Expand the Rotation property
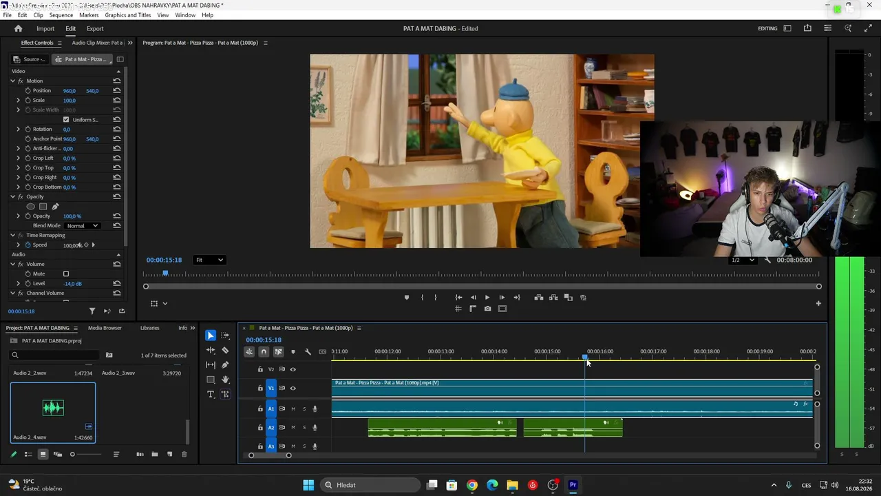Screen dimensions: 881x496 (x=19, y=130)
